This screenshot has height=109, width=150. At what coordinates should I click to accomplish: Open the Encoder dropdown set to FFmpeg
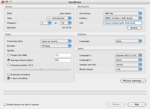click(56, 46)
